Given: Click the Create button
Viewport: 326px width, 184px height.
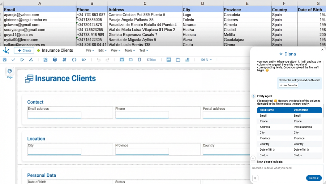Looking at the screenshot, I should [x=24, y=50].
